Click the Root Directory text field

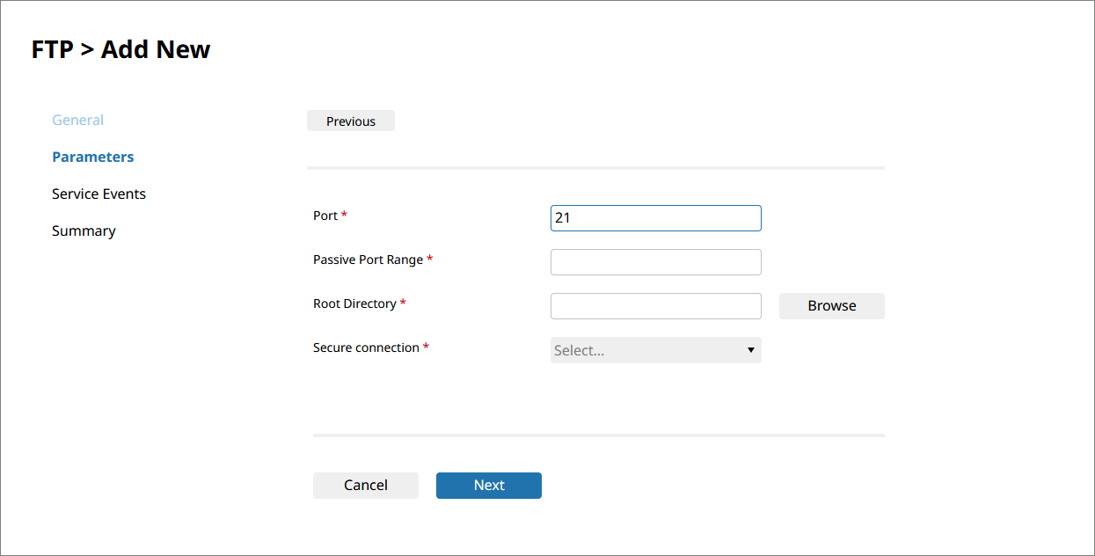(x=655, y=306)
